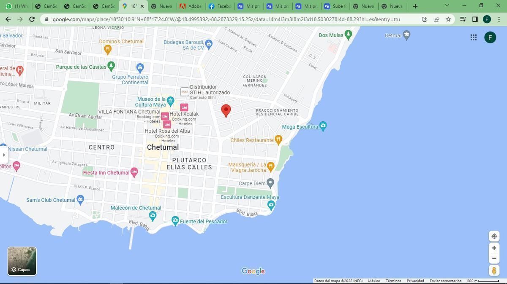Go forward to the next page
Screen dimensions: 507x284
(x=20, y=19)
